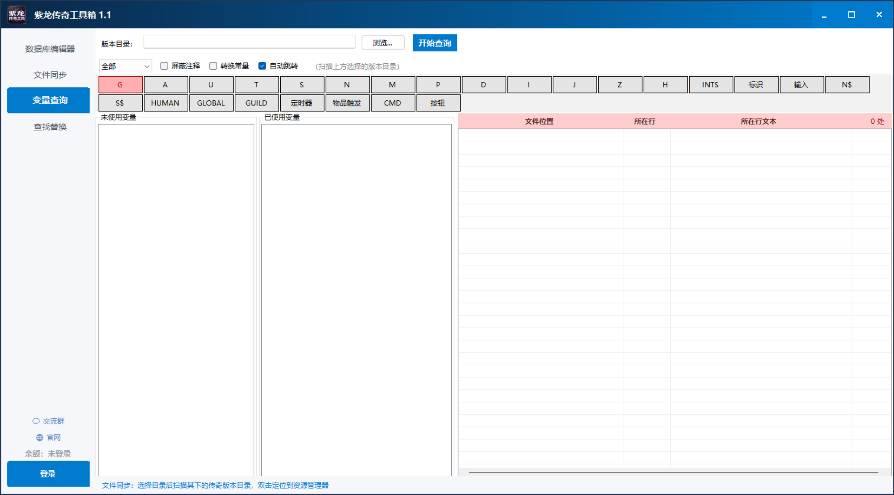This screenshot has height=495, width=894.
Task: Open the 交流群 chat link
Action: pyautogui.click(x=48, y=421)
